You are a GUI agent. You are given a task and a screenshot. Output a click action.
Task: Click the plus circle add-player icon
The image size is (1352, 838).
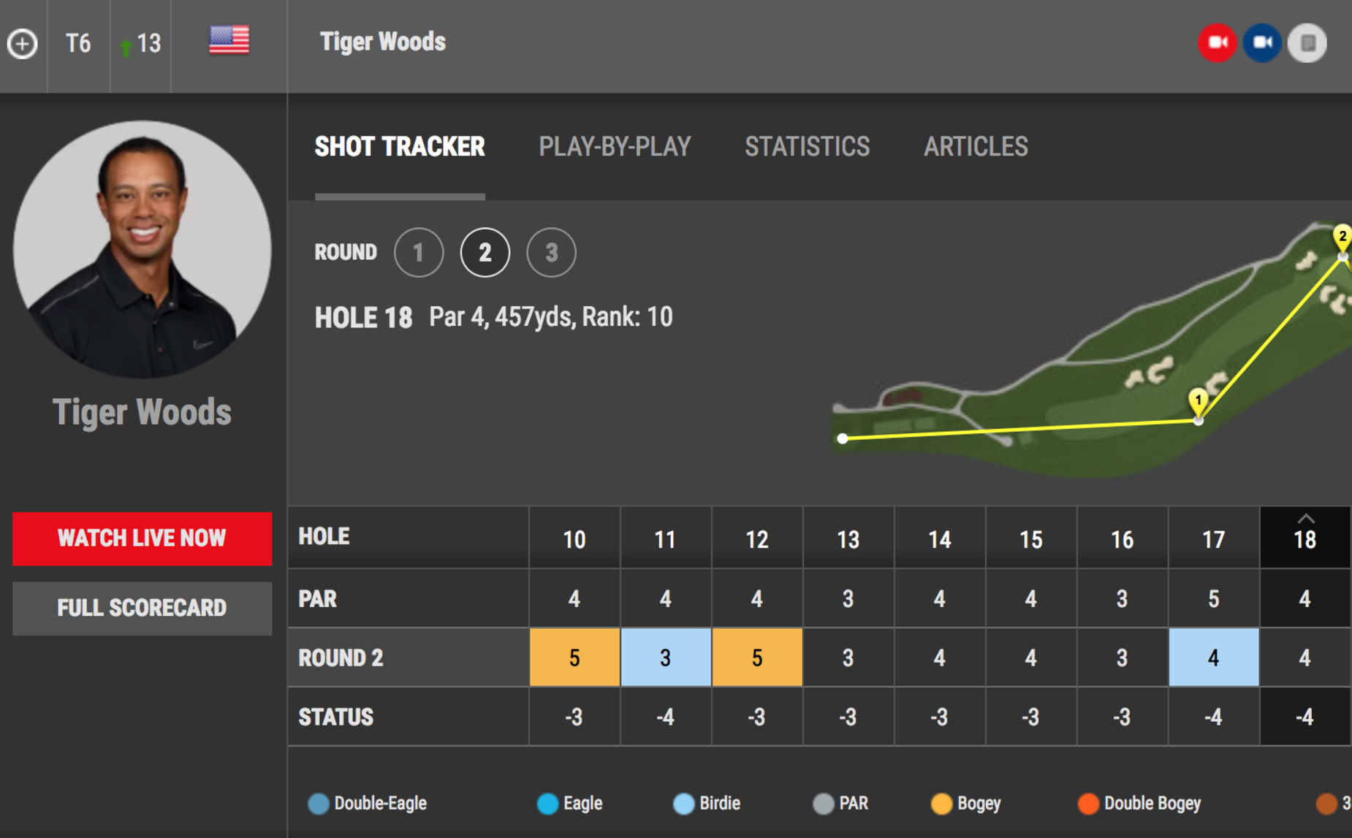pos(23,44)
